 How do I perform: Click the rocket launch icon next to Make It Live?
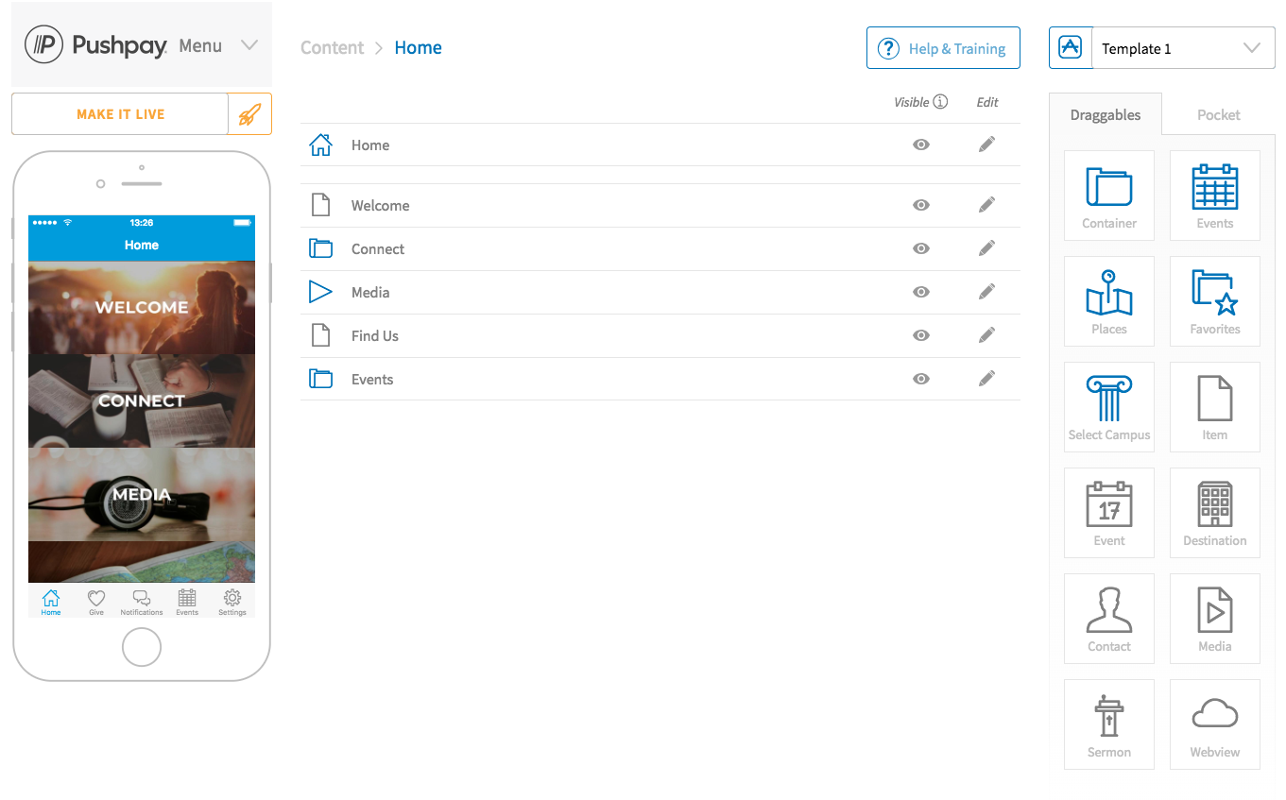point(251,113)
